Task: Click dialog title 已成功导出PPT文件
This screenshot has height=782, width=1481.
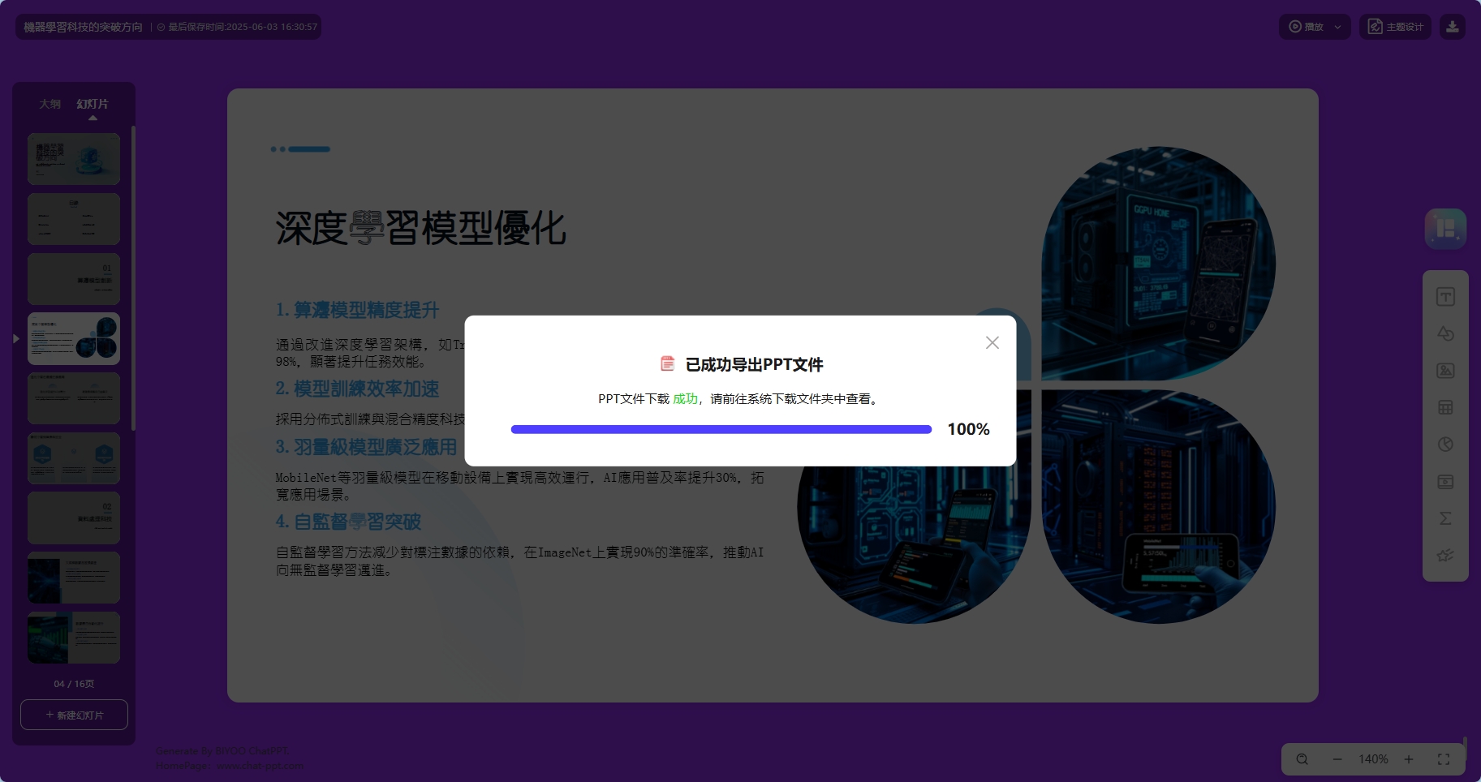Action: 754,364
